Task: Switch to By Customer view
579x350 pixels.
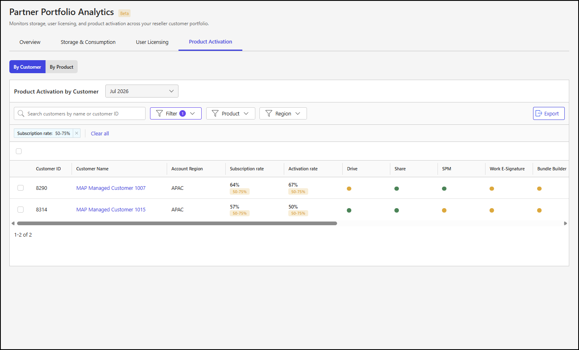Action: (x=27, y=67)
